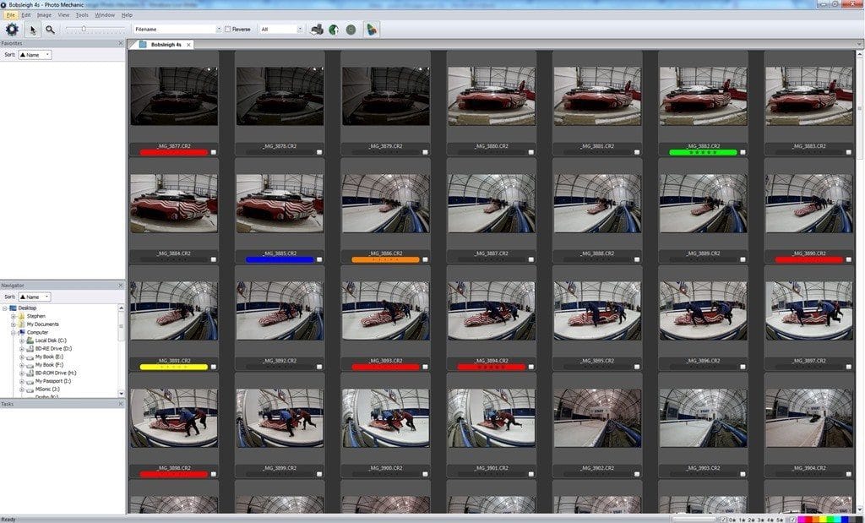Close the Favorites panel with its X icon

coord(120,43)
